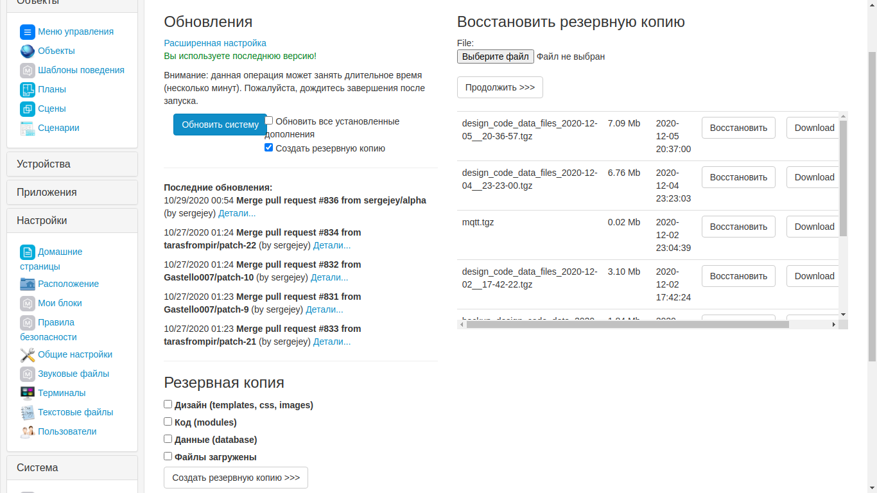The width and height of the screenshot is (877, 493).
Task: Open the Расширенная настройка link
Action: coord(216,42)
